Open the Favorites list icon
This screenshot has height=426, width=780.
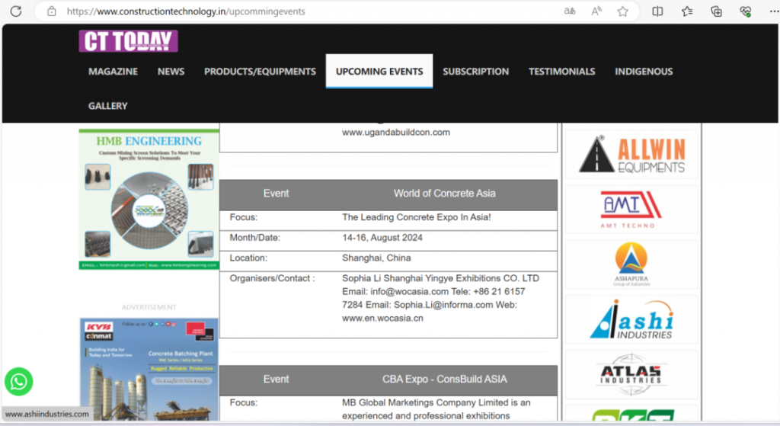coord(687,11)
